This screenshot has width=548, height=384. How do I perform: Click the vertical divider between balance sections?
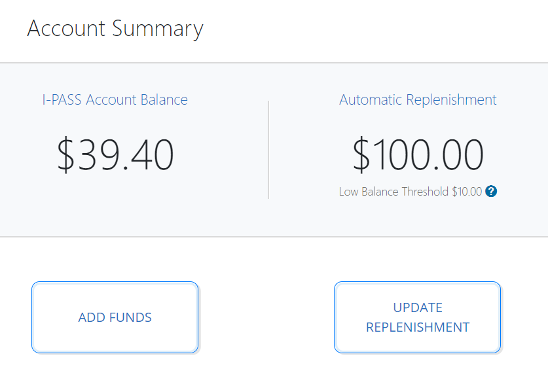[x=268, y=149]
